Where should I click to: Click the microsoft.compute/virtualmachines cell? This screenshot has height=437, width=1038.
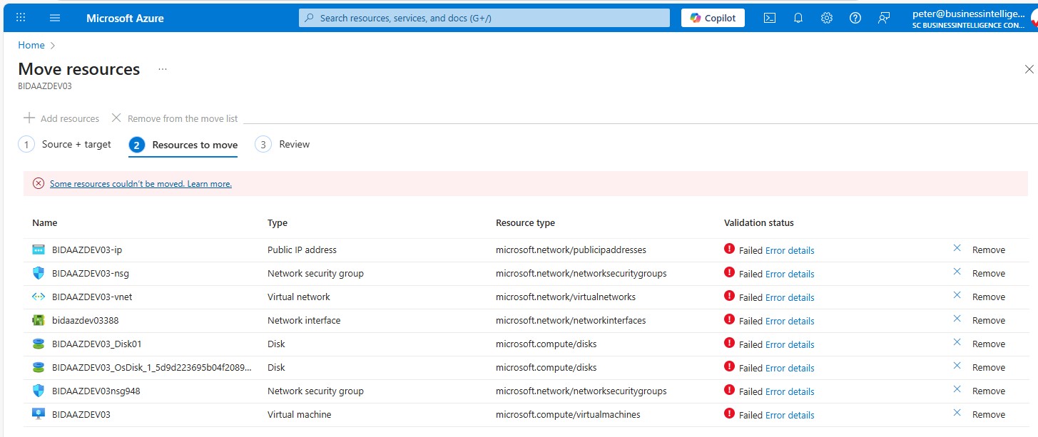pyautogui.click(x=568, y=414)
